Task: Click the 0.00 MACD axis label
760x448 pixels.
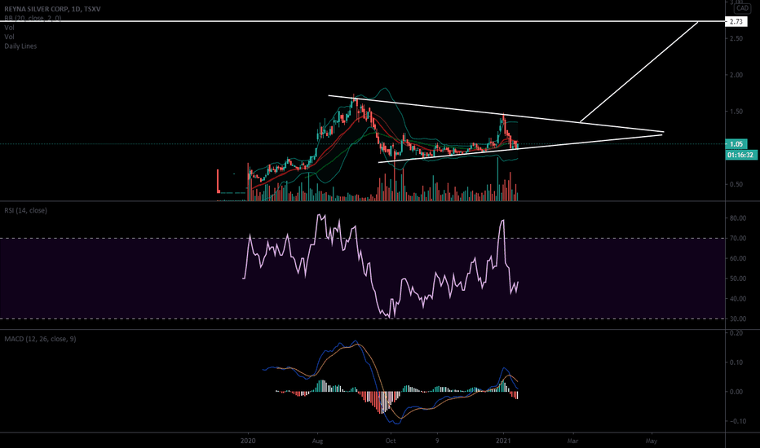Action: coord(736,392)
